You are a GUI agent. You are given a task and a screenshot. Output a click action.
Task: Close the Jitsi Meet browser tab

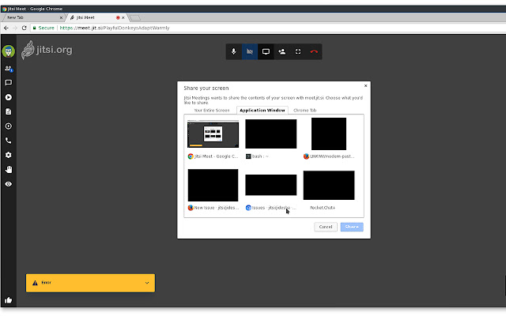click(x=123, y=17)
